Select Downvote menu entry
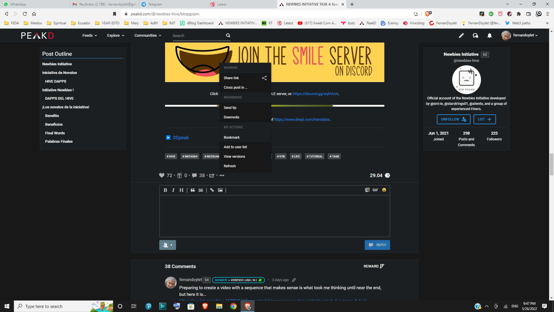 (245, 117)
